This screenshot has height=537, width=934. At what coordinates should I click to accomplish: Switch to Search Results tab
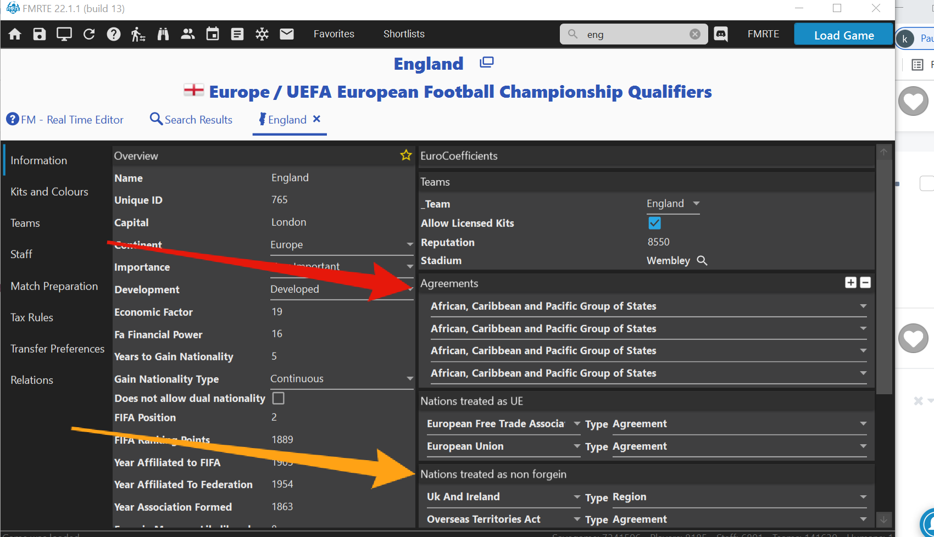191,120
